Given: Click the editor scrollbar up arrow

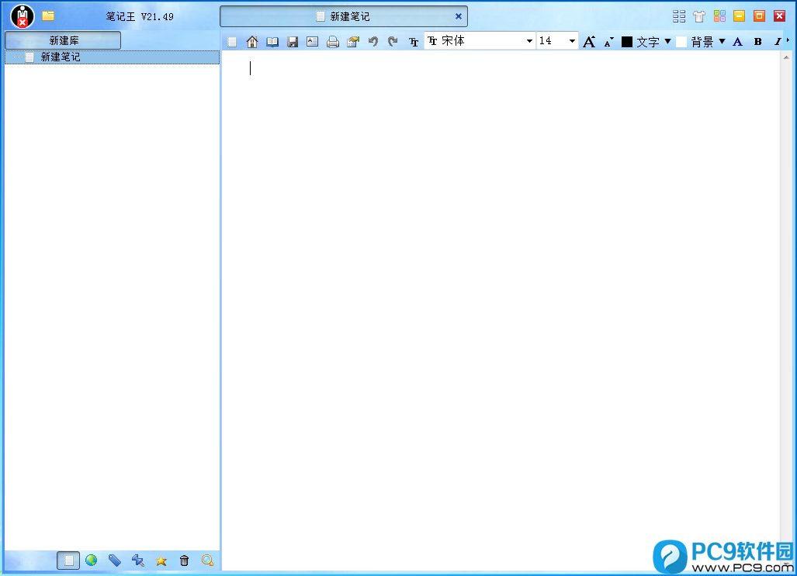Looking at the screenshot, I should [786, 57].
